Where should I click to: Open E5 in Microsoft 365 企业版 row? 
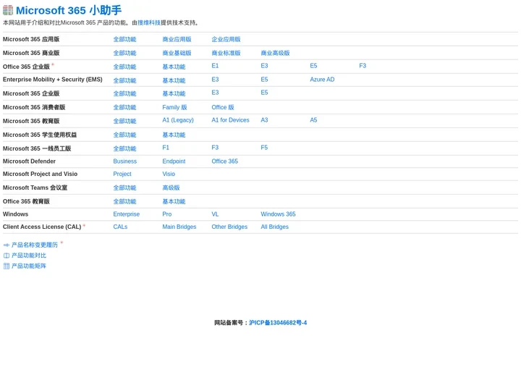[264, 93]
